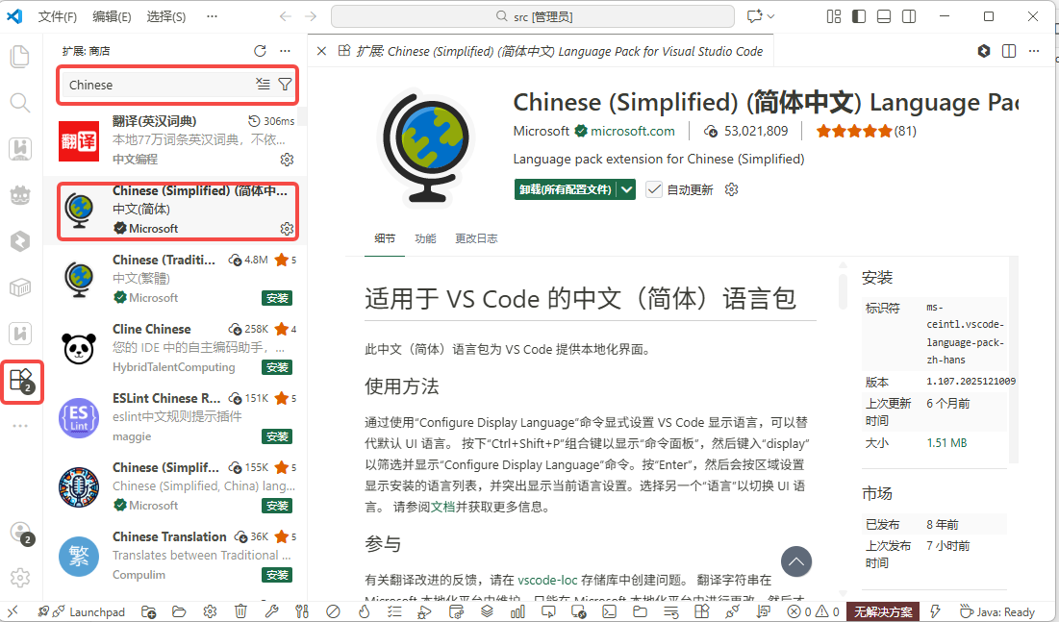Open Launchpad in the status bar
Image resolution: width=1059 pixels, height=622 pixels.
pyautogui.click(x=82, y=611)
